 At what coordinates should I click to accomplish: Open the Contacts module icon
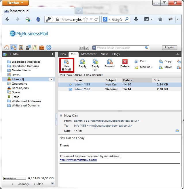[28, 47]
